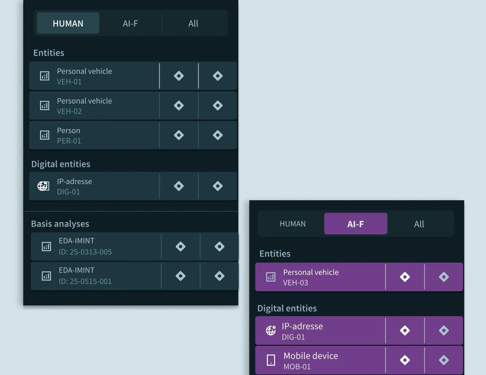Switch to HUMAN tab in dark left panel
The image size is (486, 375).
point(68,23)
